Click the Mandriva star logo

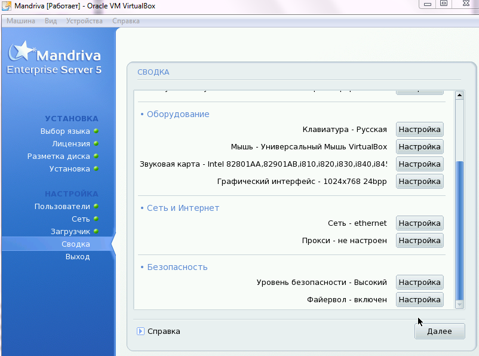tap(22, 51)
